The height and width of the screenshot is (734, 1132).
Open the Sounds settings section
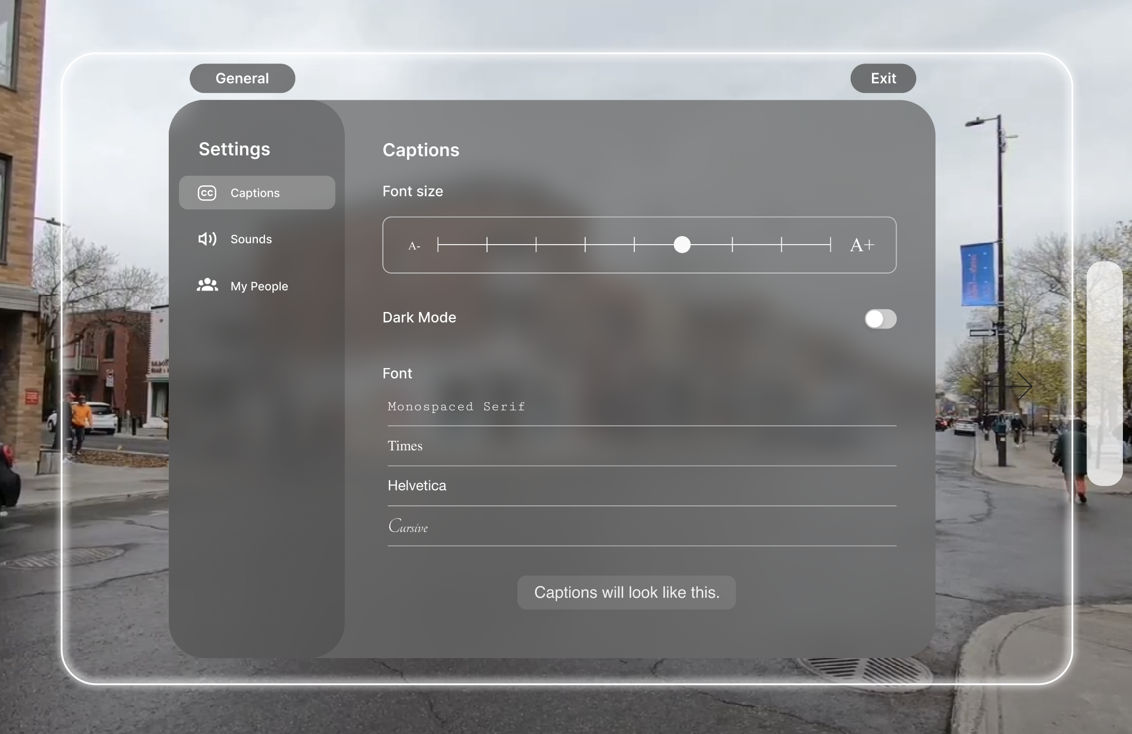(x=251, y=239)
